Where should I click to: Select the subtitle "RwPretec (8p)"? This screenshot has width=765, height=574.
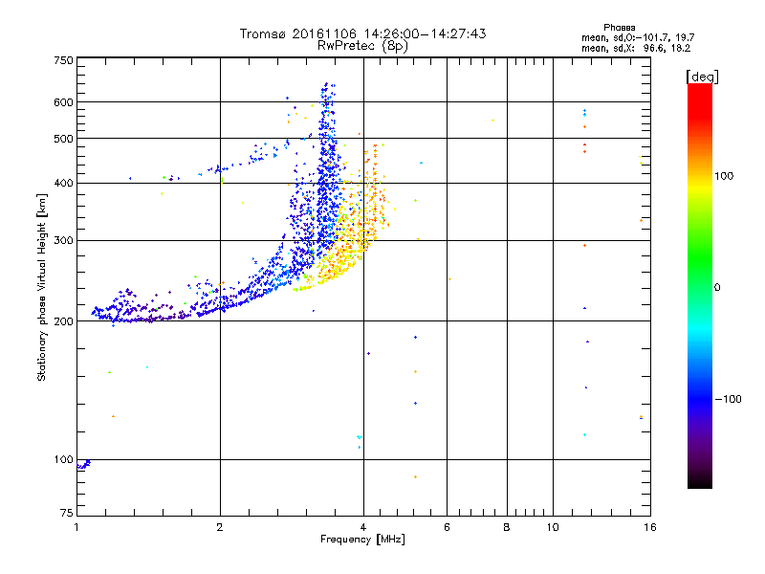tap(362, 46)
